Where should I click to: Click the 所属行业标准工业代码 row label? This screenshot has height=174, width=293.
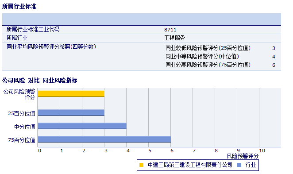pos(33,29)
